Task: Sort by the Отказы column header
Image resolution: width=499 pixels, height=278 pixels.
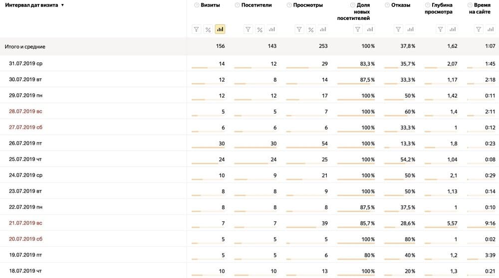Action: pos(401,5)
